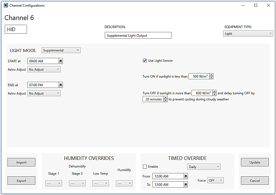Screen dimensions: 276x195
Task: Open Dehumidify Stage 2 dropdown
Action: point(77,183)
